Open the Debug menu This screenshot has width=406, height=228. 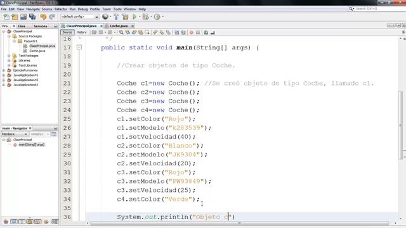82,9
